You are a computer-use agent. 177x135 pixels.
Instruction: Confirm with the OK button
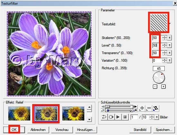click(x=14, y=130)
